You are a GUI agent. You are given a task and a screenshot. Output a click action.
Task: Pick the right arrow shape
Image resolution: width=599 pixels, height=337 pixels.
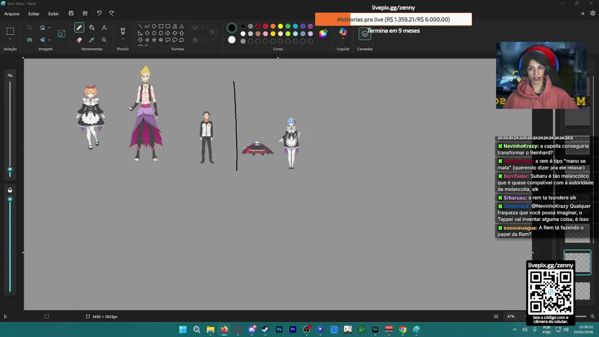(168, 33)
